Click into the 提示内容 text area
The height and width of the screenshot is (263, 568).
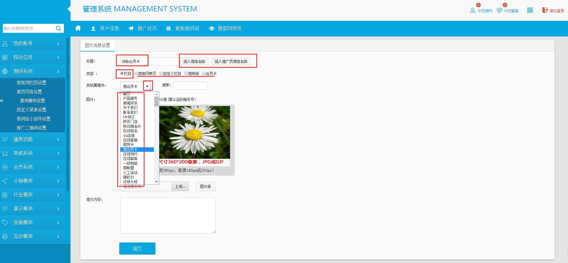click(168, 215)
